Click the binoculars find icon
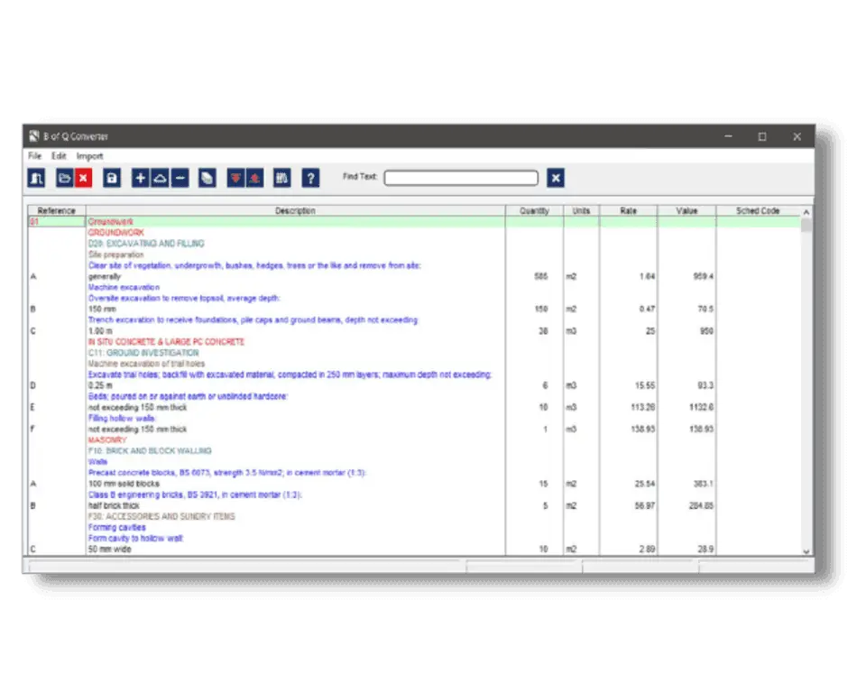Screen dimensions: 866x693 coord(282,178)
